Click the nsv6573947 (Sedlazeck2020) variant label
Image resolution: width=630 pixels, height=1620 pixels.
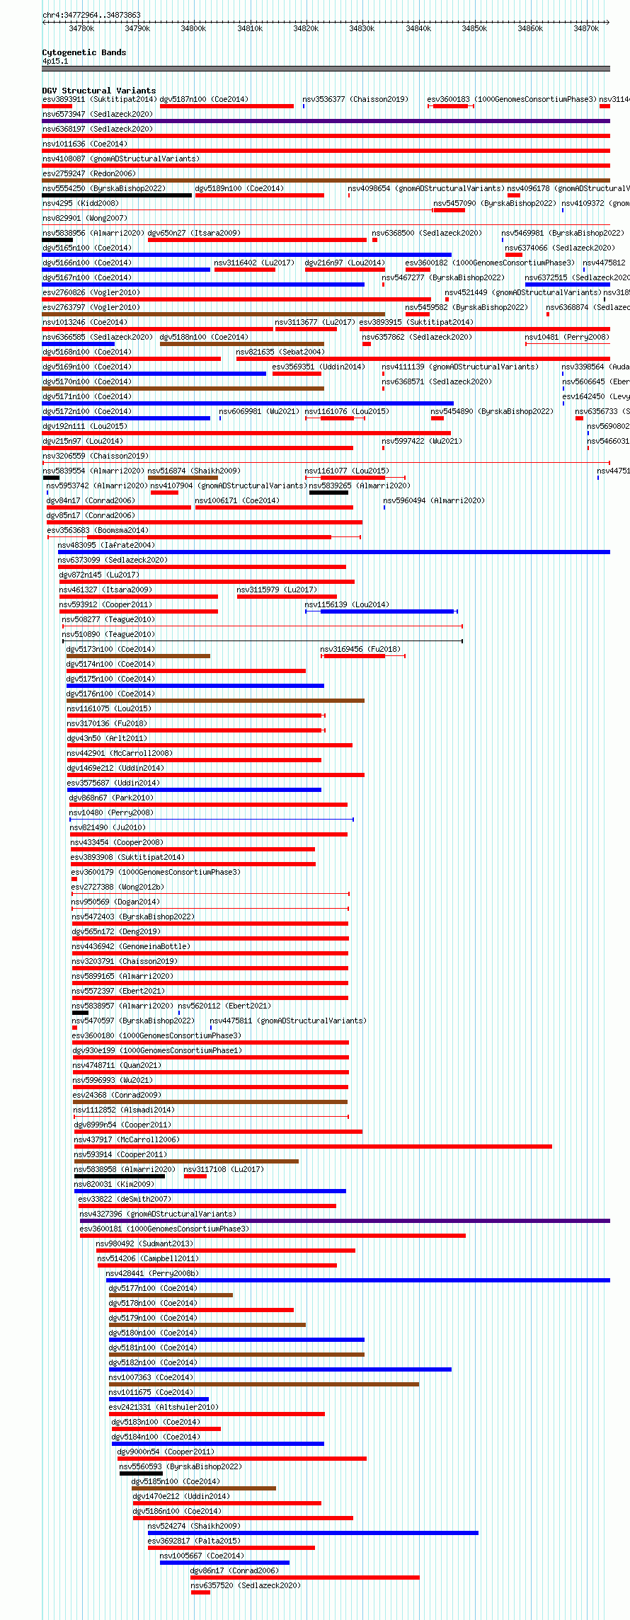[98, 114]
